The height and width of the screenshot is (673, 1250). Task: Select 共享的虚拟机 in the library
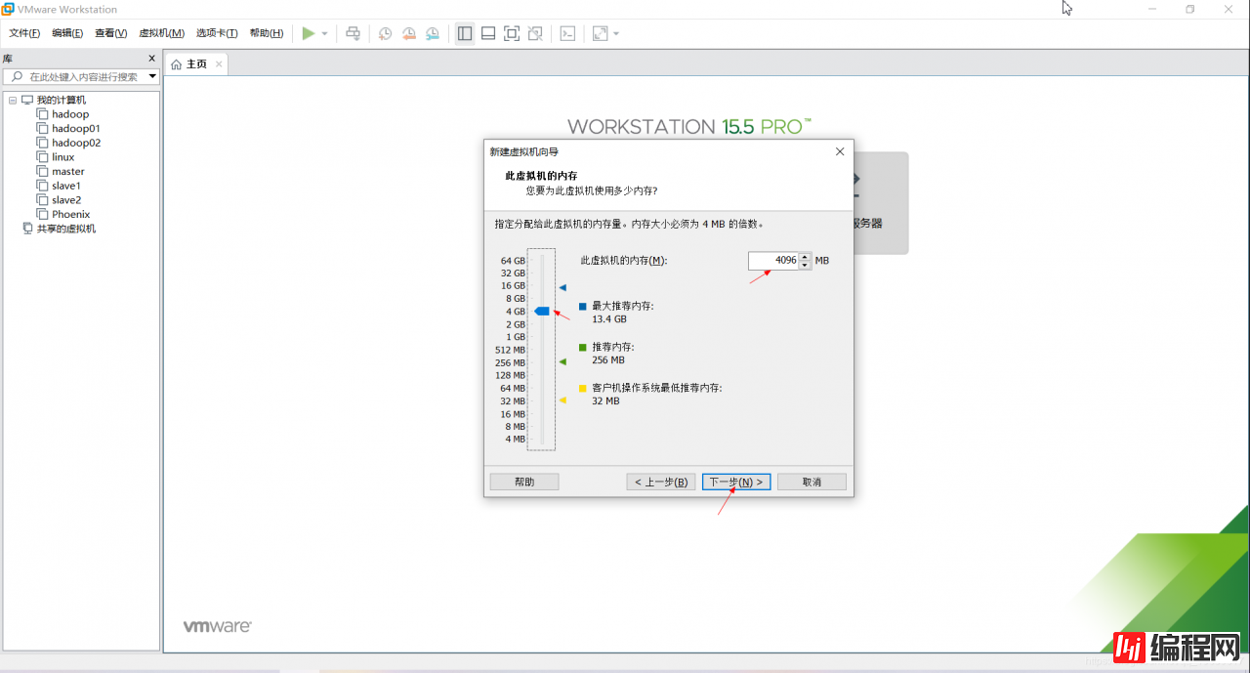pyautogui.click(x=66, y=229)
